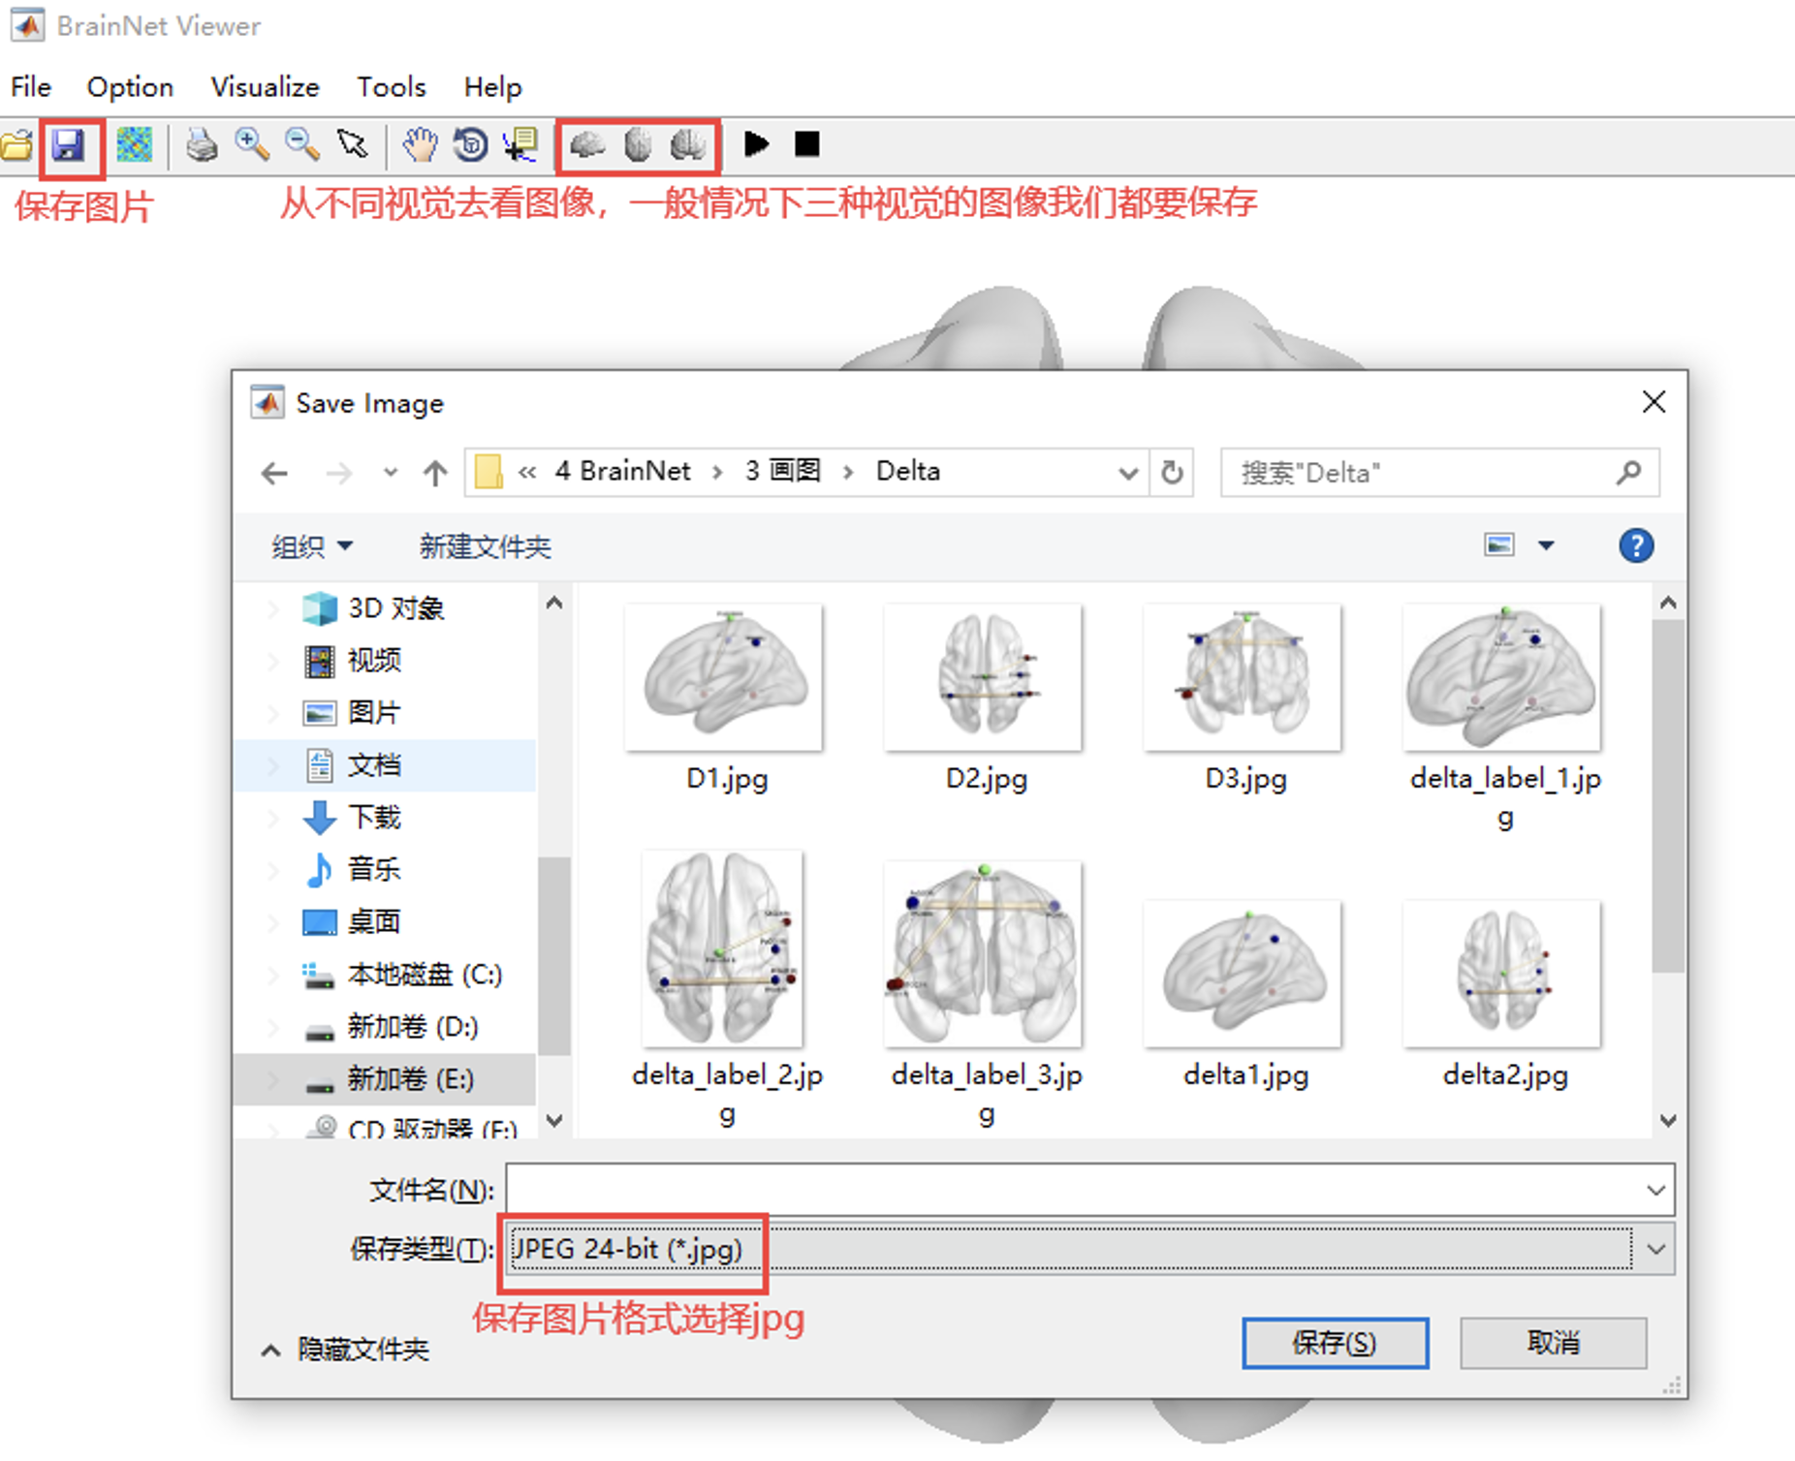Open the Visualize menu
The height and width of the screenshot is (1461, 1795).
point(265,87)
